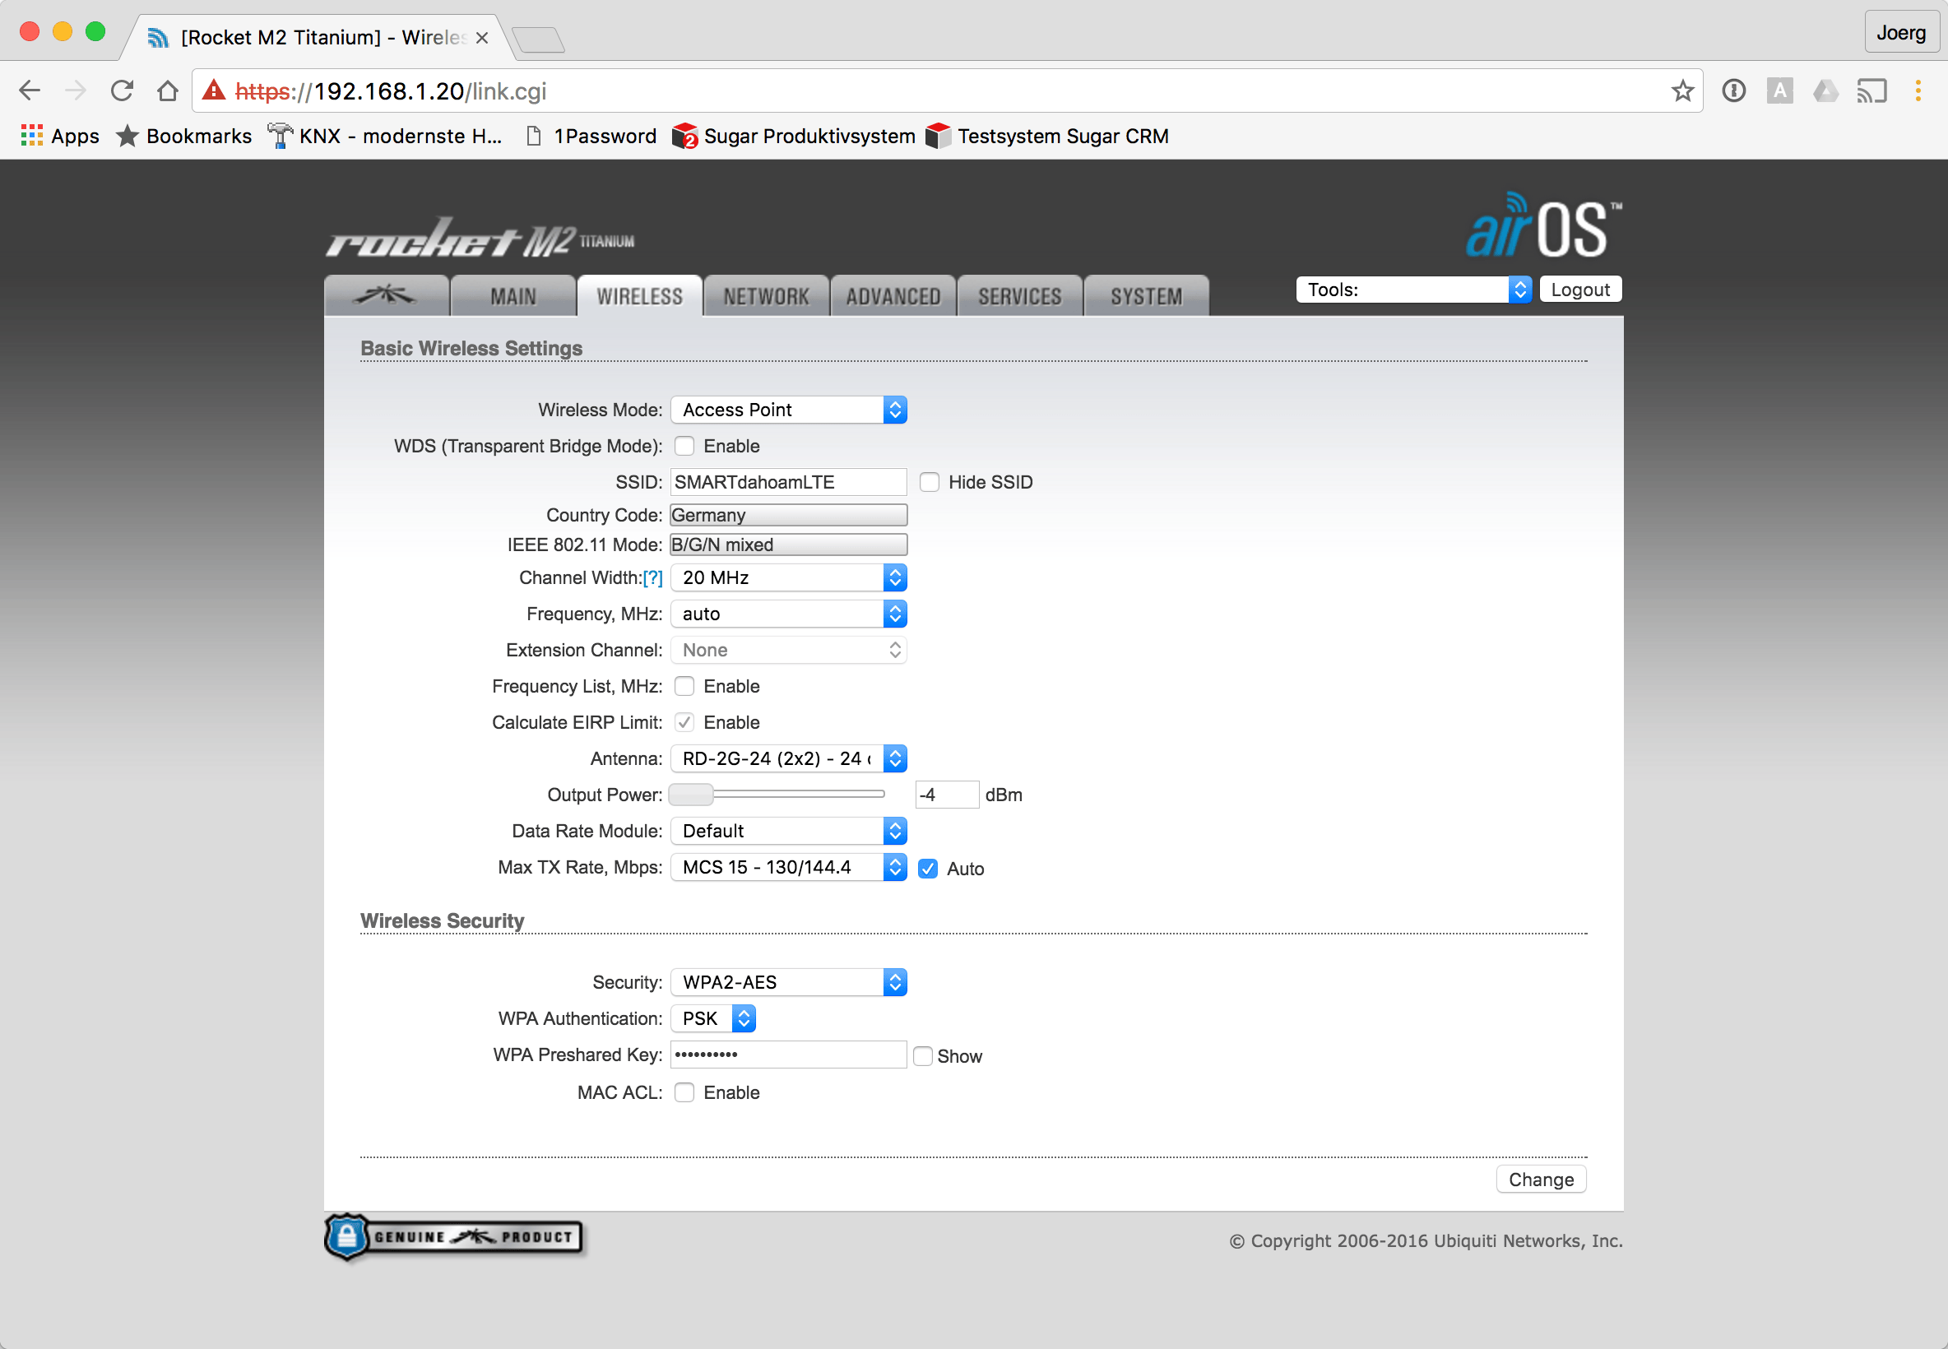Click the SSID input field
Screen dimensions: 1948x1349
789,482
